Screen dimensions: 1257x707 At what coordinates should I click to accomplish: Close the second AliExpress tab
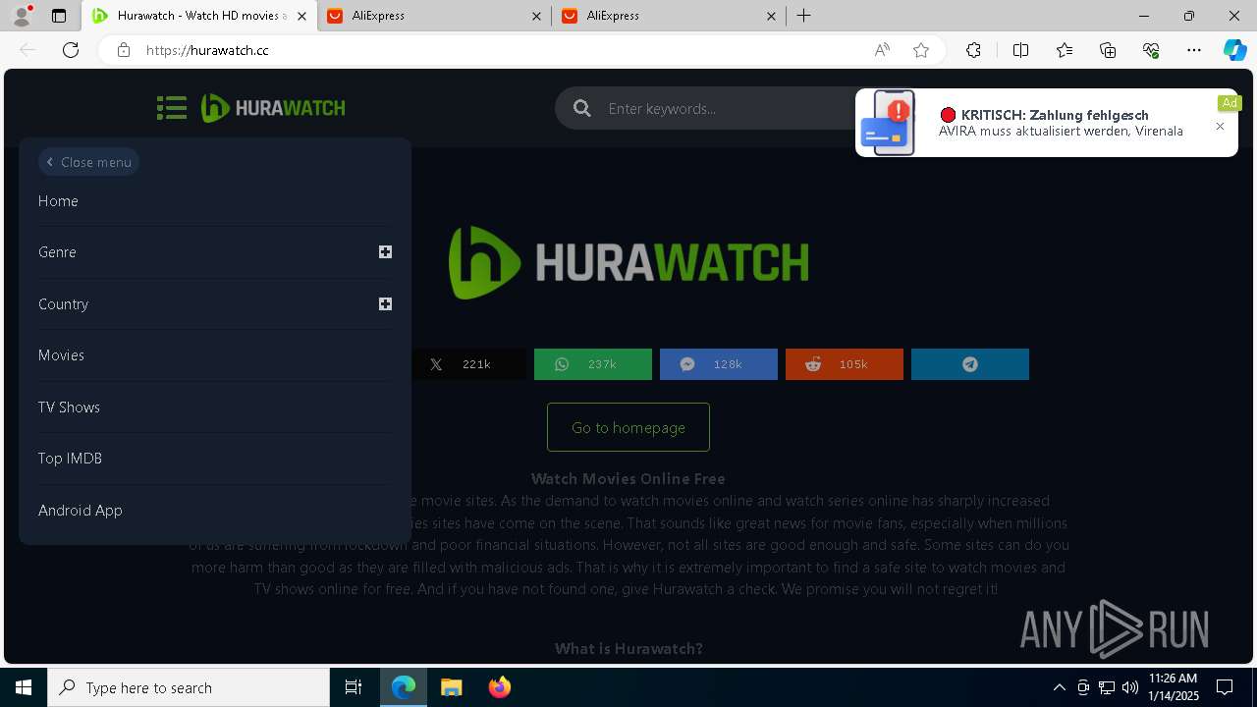click(771, 16)
